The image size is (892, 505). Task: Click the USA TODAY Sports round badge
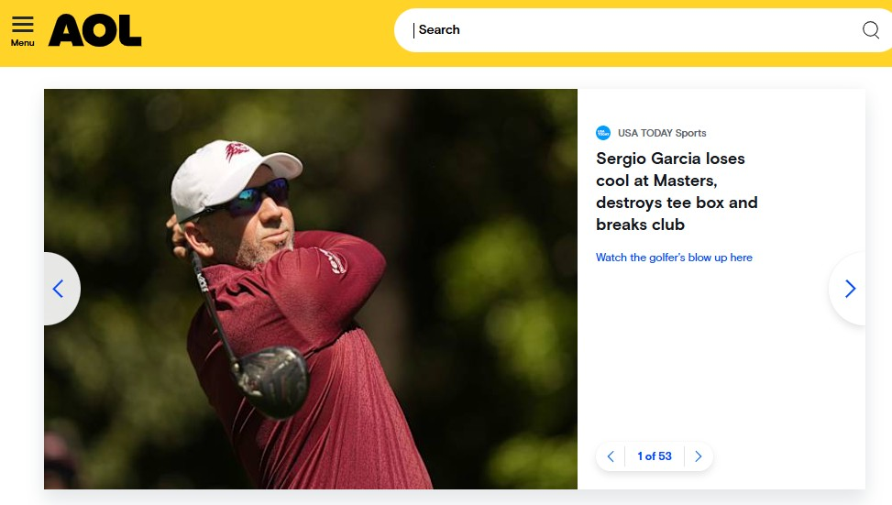(x=603, y=133)
